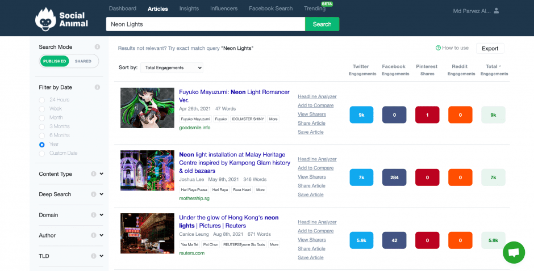
Task: Select the PUBLISHED search mode
Action: [x=55, y=61]
